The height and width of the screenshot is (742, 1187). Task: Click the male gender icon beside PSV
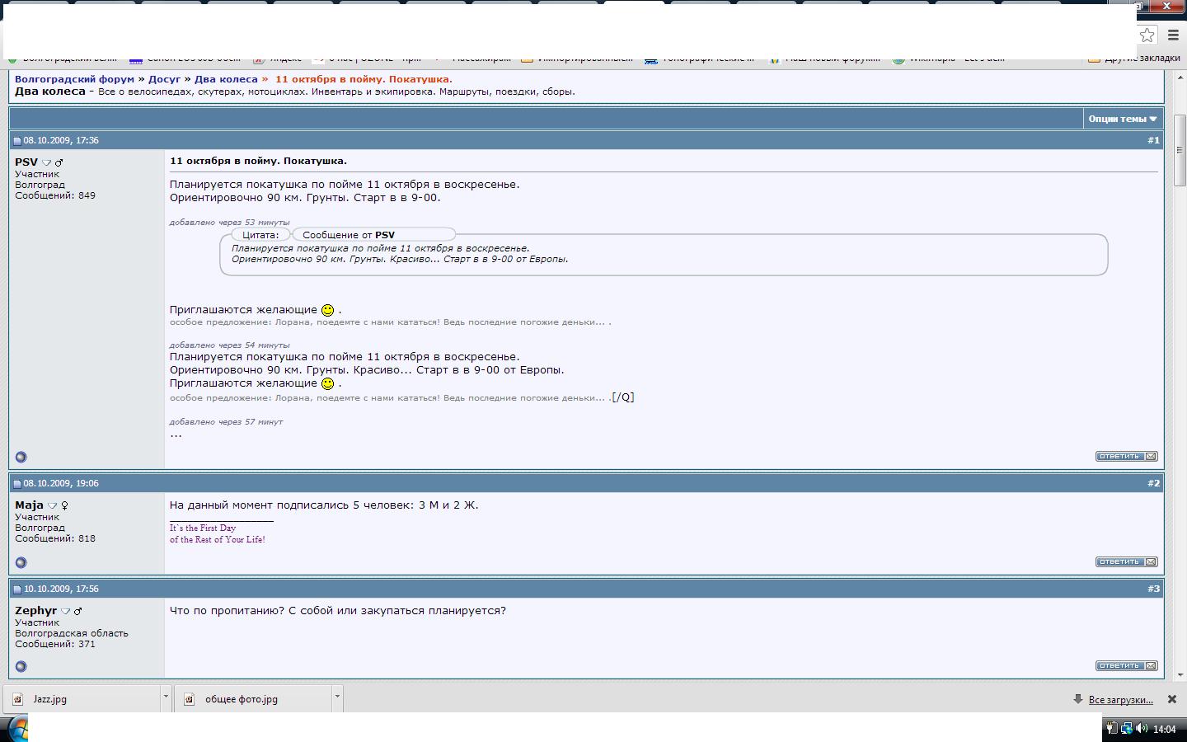pyautogui.click(x=59, y=162)
